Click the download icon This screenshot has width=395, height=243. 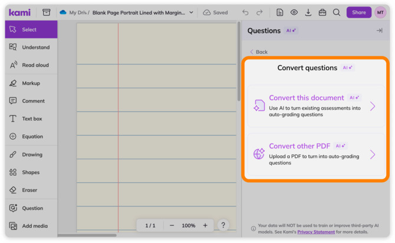coord(308,12)
